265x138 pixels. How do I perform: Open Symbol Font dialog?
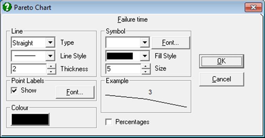tap(171, 43)
